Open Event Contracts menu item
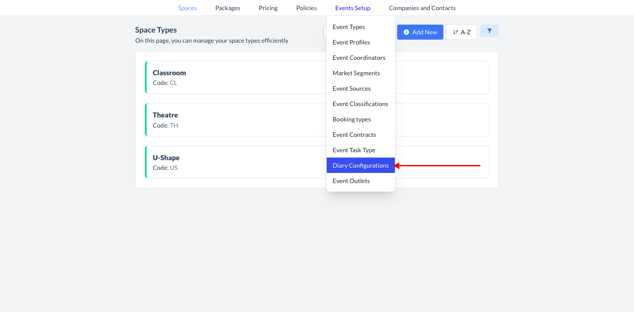Image resolution: width=634 pixels, height=312 pixels. (x=354, y=135)
